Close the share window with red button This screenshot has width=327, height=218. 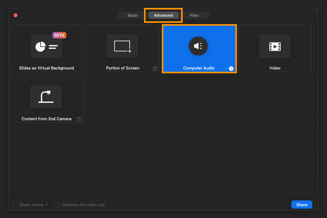[16, 15]
